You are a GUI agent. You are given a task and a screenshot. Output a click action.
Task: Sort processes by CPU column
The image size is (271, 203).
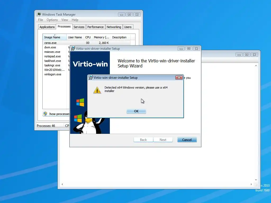point(88,37)
